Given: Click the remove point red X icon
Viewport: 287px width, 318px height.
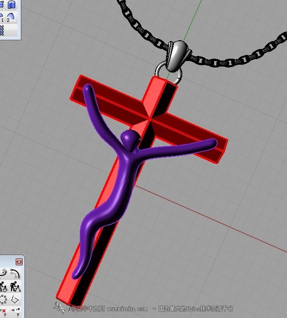Looking at the screenshot, I should [3, 312].
